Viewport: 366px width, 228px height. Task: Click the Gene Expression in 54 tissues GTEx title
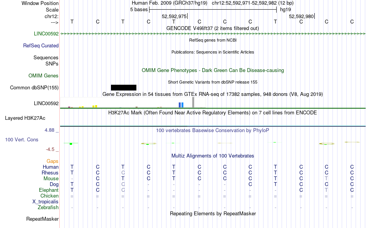tap(213, 94)
